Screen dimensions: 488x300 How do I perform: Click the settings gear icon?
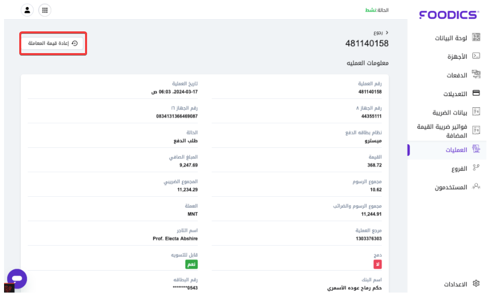476,284
